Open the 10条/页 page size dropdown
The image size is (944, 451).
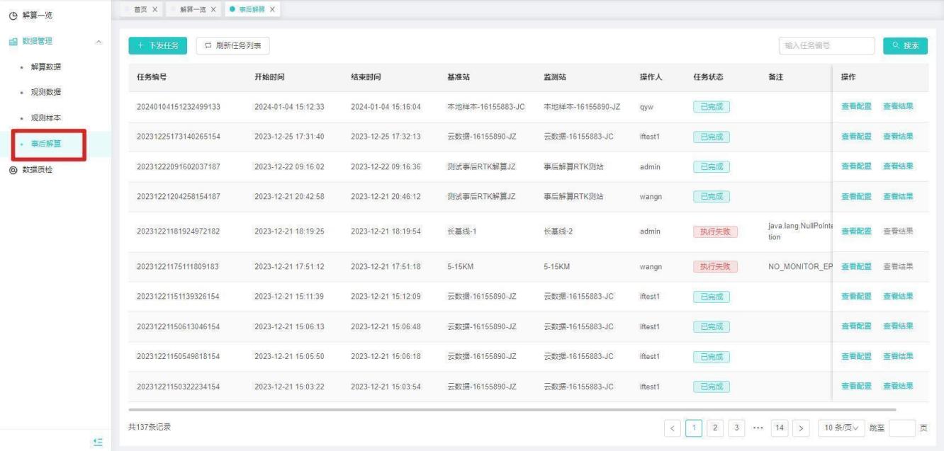841,428
